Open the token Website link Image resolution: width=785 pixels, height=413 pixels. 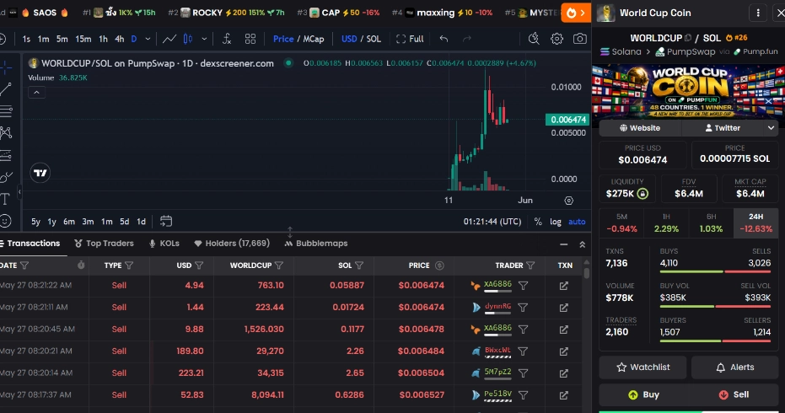[640, 128]
